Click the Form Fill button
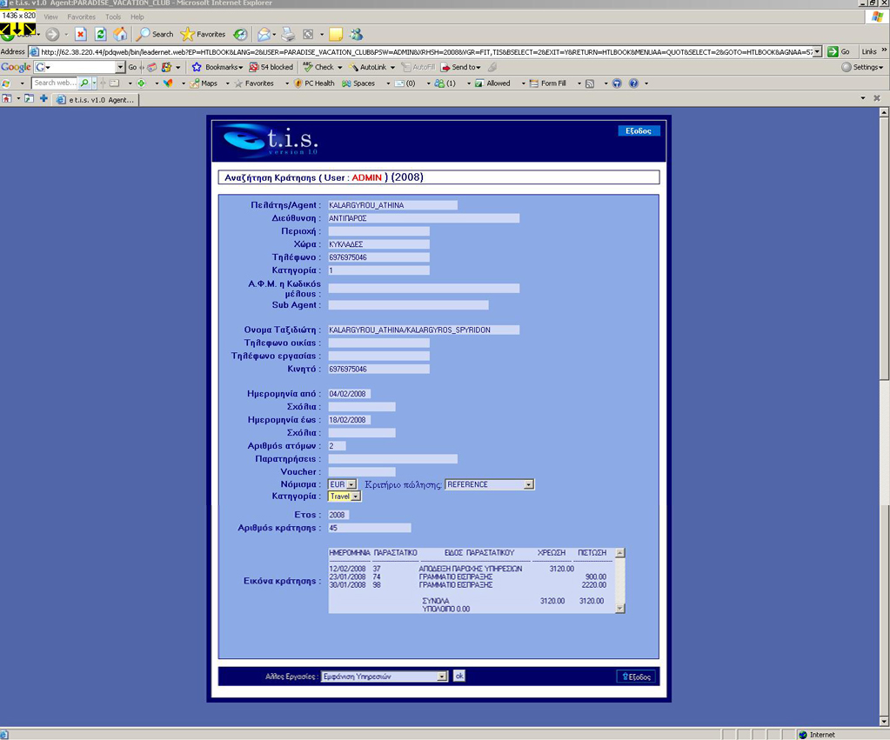890x740 pixels. (x=548, y=83)
